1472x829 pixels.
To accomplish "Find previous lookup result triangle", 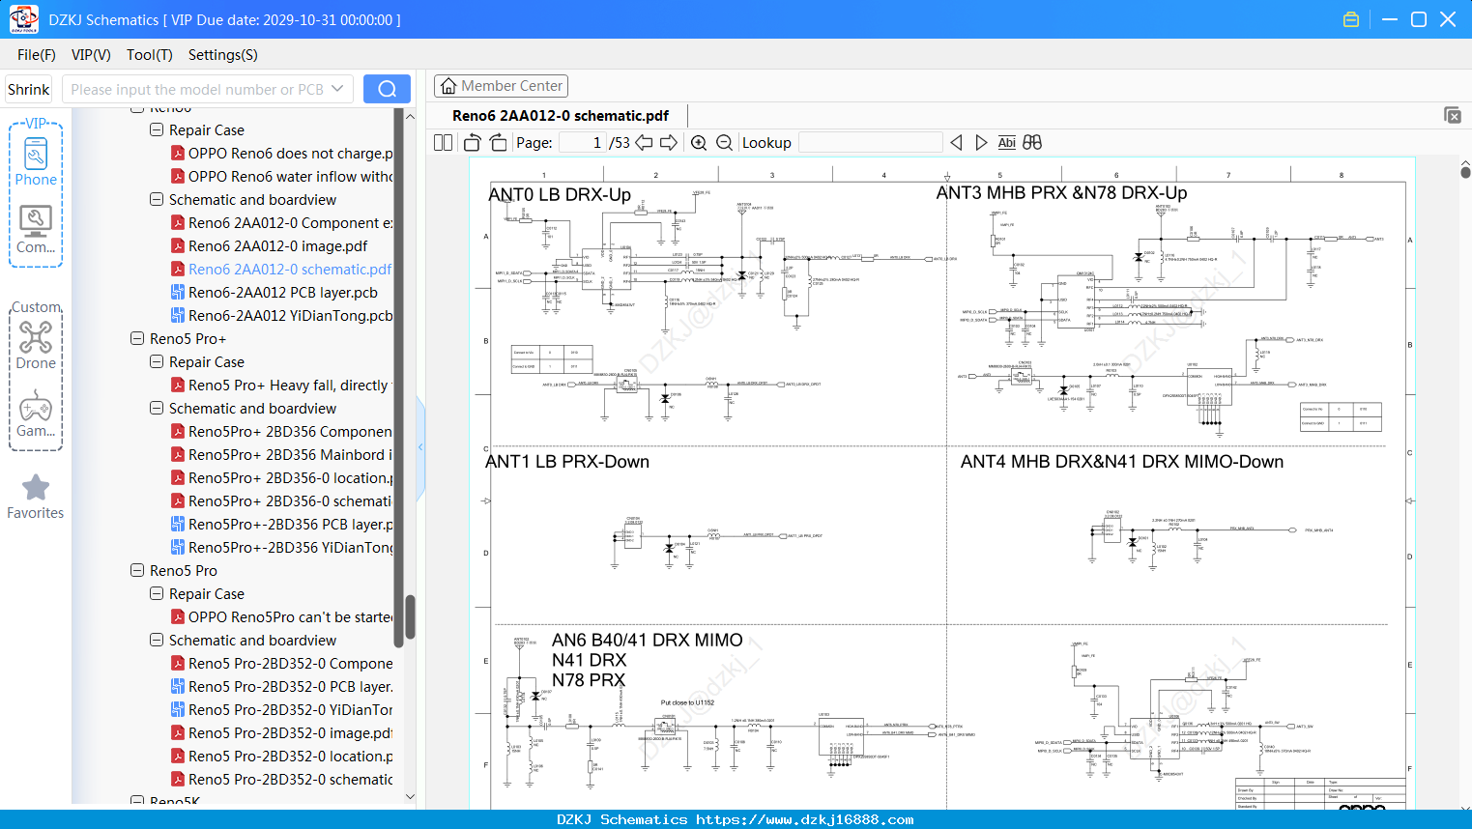I will point(956,142).
